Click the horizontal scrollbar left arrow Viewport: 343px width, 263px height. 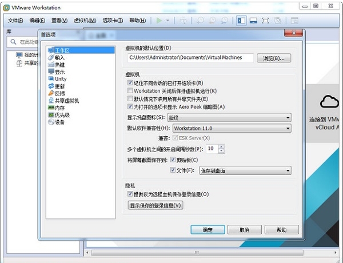[x=87, y=253]
